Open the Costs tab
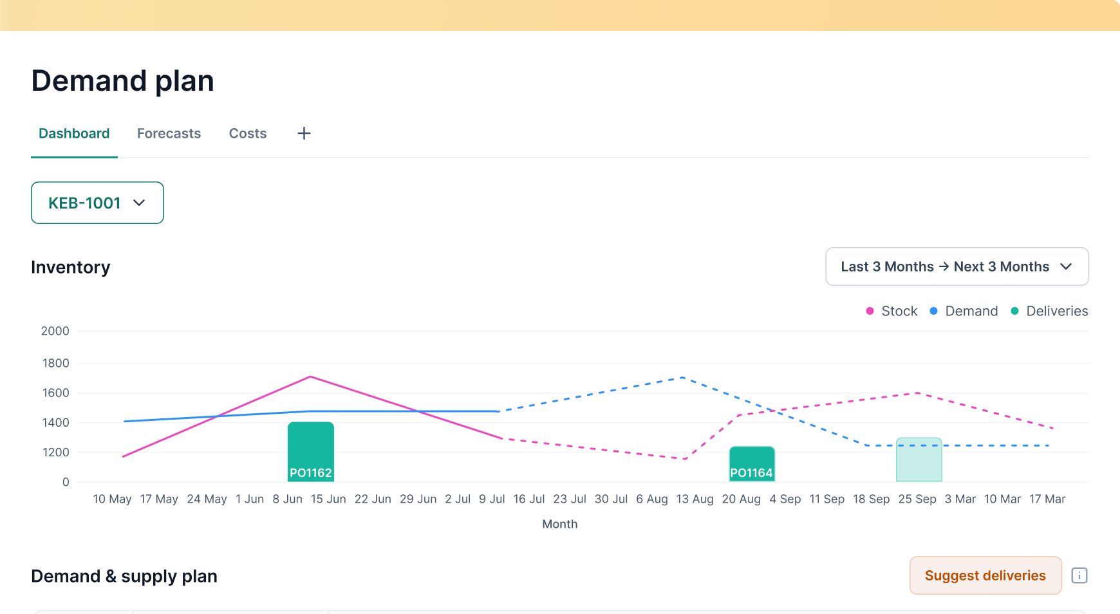The width and height of the screenshot is (1120, 614). (248, 133)
